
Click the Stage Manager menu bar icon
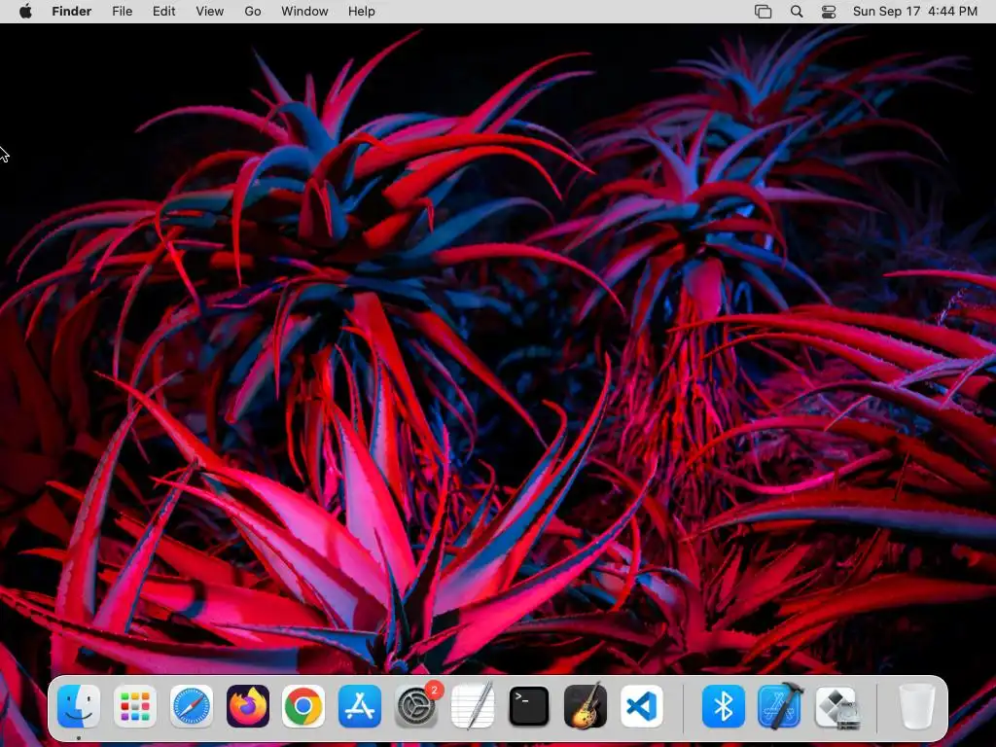pyautogui.click(x=763, y=12)
